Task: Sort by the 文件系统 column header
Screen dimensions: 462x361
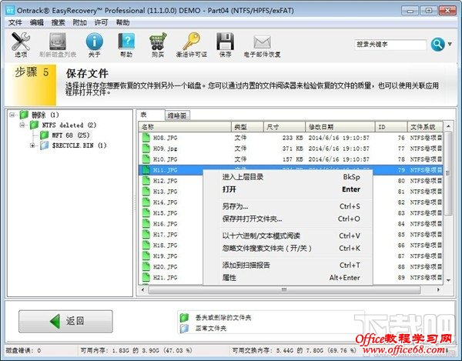Action: 425,127
